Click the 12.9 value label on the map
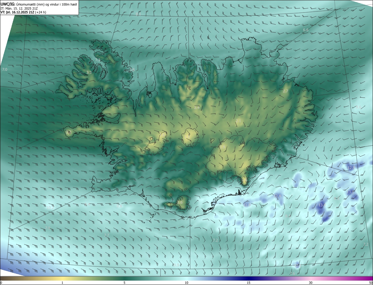Viewport: 373px width, 285px height. point(351,168)
